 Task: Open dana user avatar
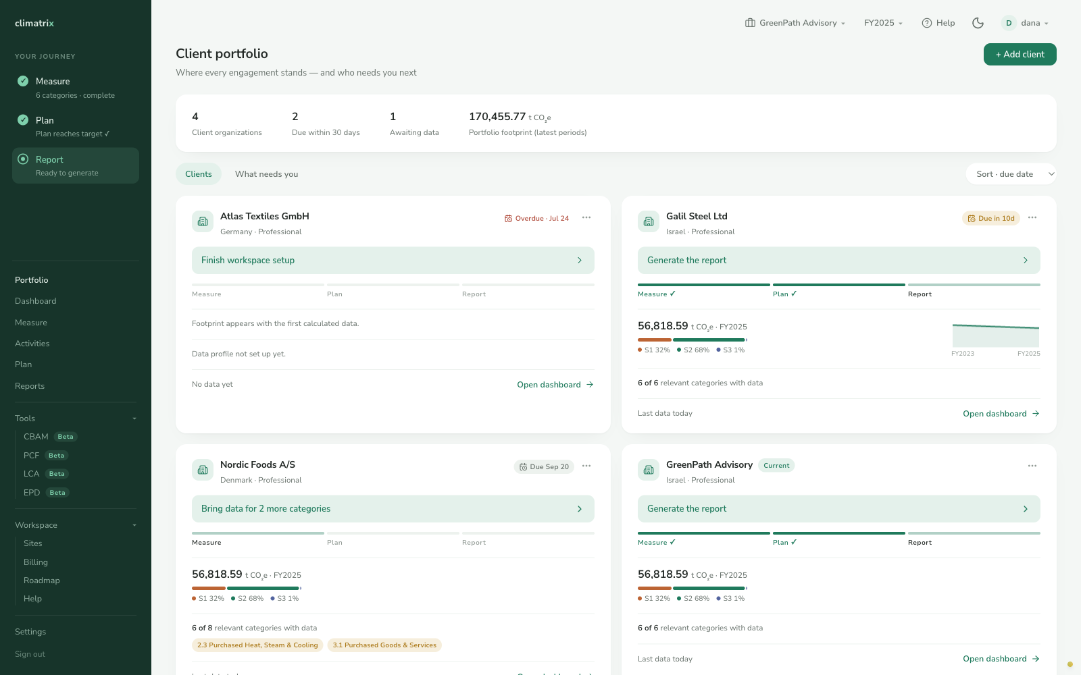[1009, 23]
